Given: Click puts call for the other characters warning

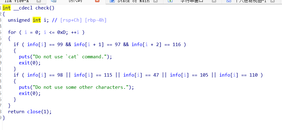Looking at the screenshot, I should point(24,87).
